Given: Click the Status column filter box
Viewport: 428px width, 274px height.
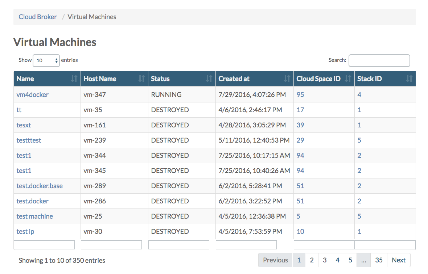Looking at the screenshot, I should click(x=179, y=245).
